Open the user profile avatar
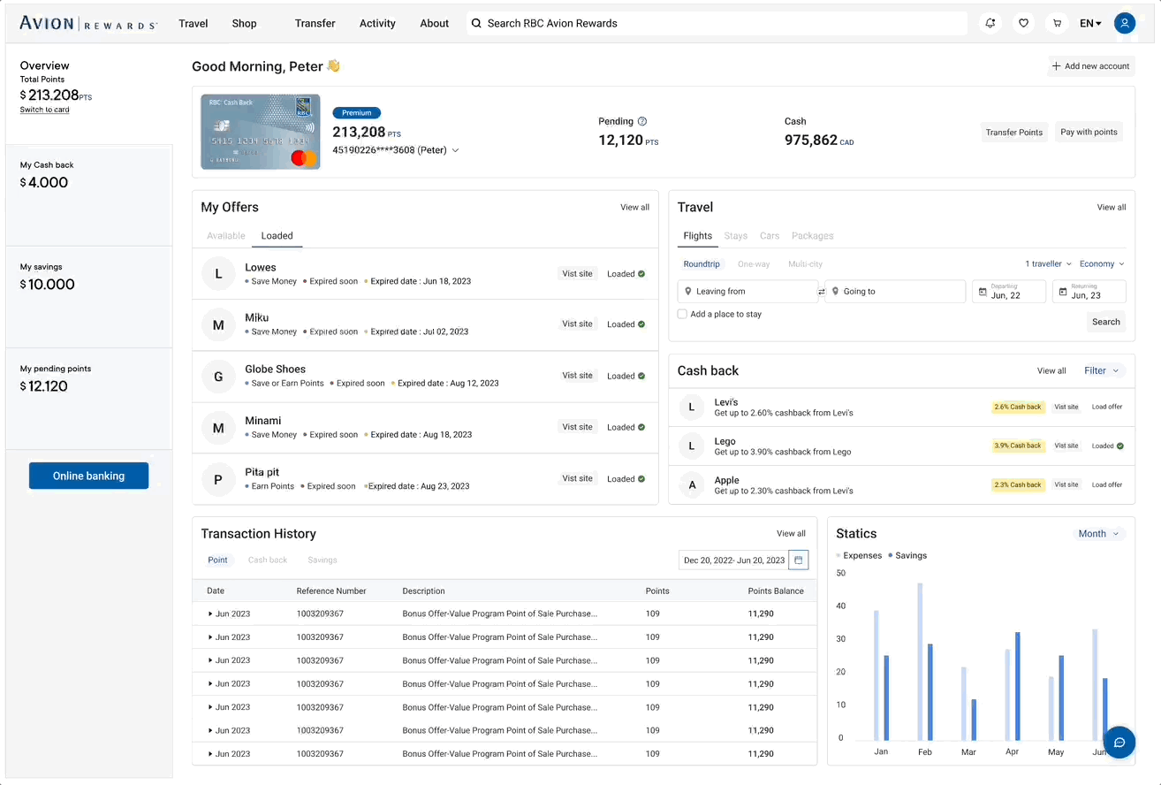The width and height of the screenshot is (1161, 785). [1125, 24]
